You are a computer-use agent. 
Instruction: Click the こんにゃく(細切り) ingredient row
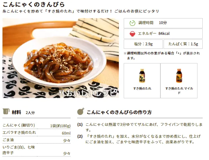coord(36,125)
